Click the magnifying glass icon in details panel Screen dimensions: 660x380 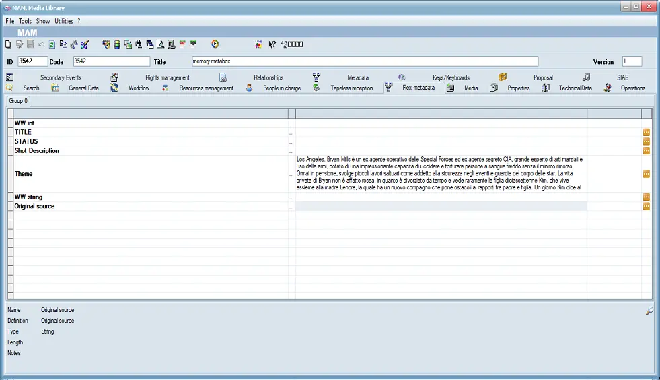[x=649, y=311]
